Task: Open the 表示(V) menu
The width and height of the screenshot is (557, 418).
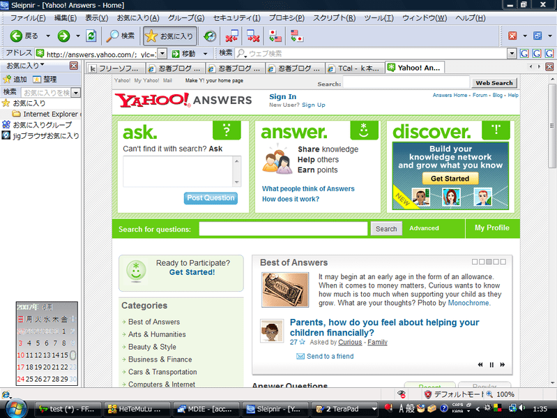Action: [96, 18]
